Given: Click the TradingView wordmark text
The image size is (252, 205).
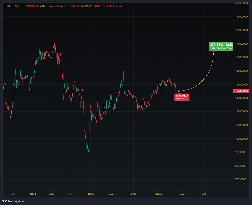Looking at the screenshot, I should click(x=16, y=201).
